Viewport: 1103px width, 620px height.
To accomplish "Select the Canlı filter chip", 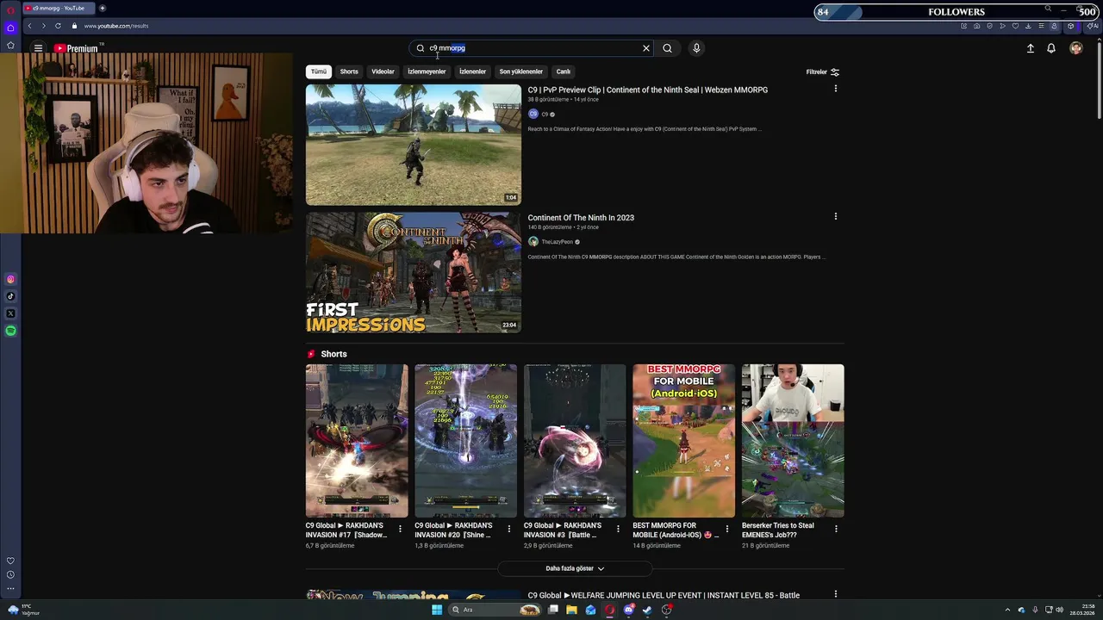I will (x=564, y=71).
